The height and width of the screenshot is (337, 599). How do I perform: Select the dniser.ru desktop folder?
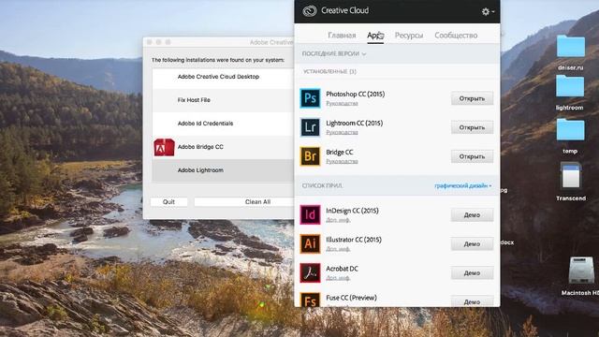(x=570, y=52)
